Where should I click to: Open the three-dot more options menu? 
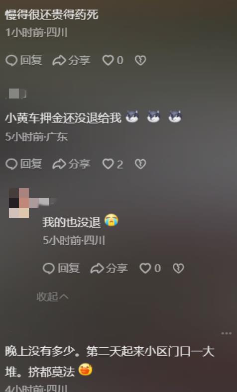point(227,333)
